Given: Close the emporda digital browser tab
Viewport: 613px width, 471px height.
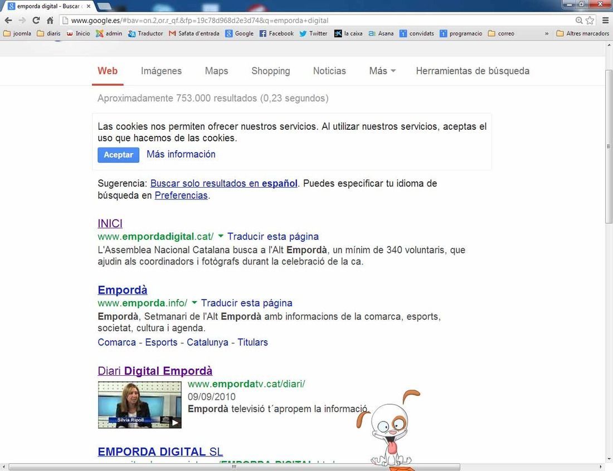Looking at the screenshot, I should (89, 6).
